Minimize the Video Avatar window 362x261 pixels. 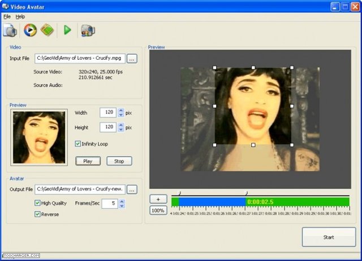tap(335, 7)
